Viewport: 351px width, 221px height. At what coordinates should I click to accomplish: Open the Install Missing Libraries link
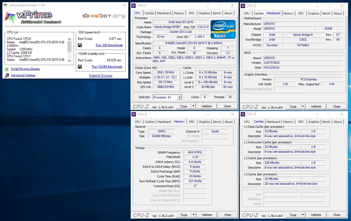[25, 69]
